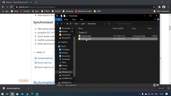Refresh the Downloads folder view
This screenshot has height=96, width=171.
[109, 24]
